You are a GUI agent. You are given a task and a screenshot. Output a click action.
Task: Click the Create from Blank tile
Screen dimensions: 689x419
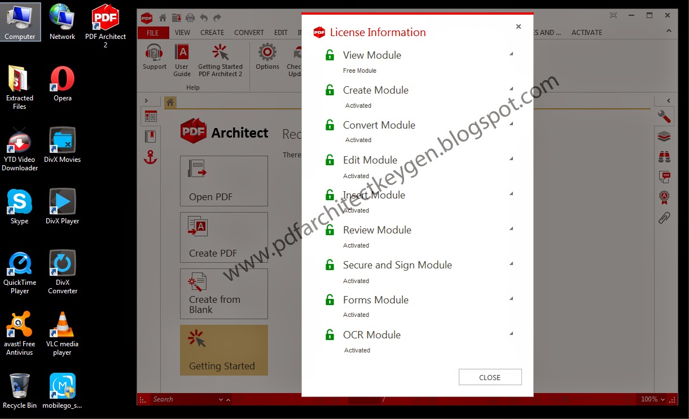[224, 294]
